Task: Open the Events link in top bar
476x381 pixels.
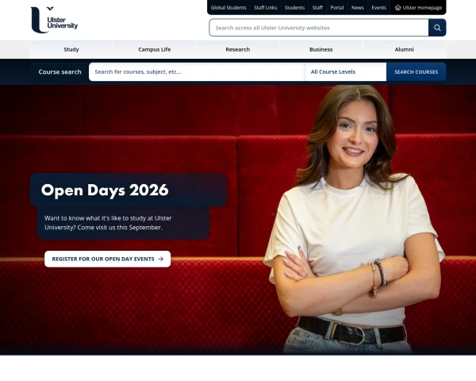Action: (x=379, y=8)
